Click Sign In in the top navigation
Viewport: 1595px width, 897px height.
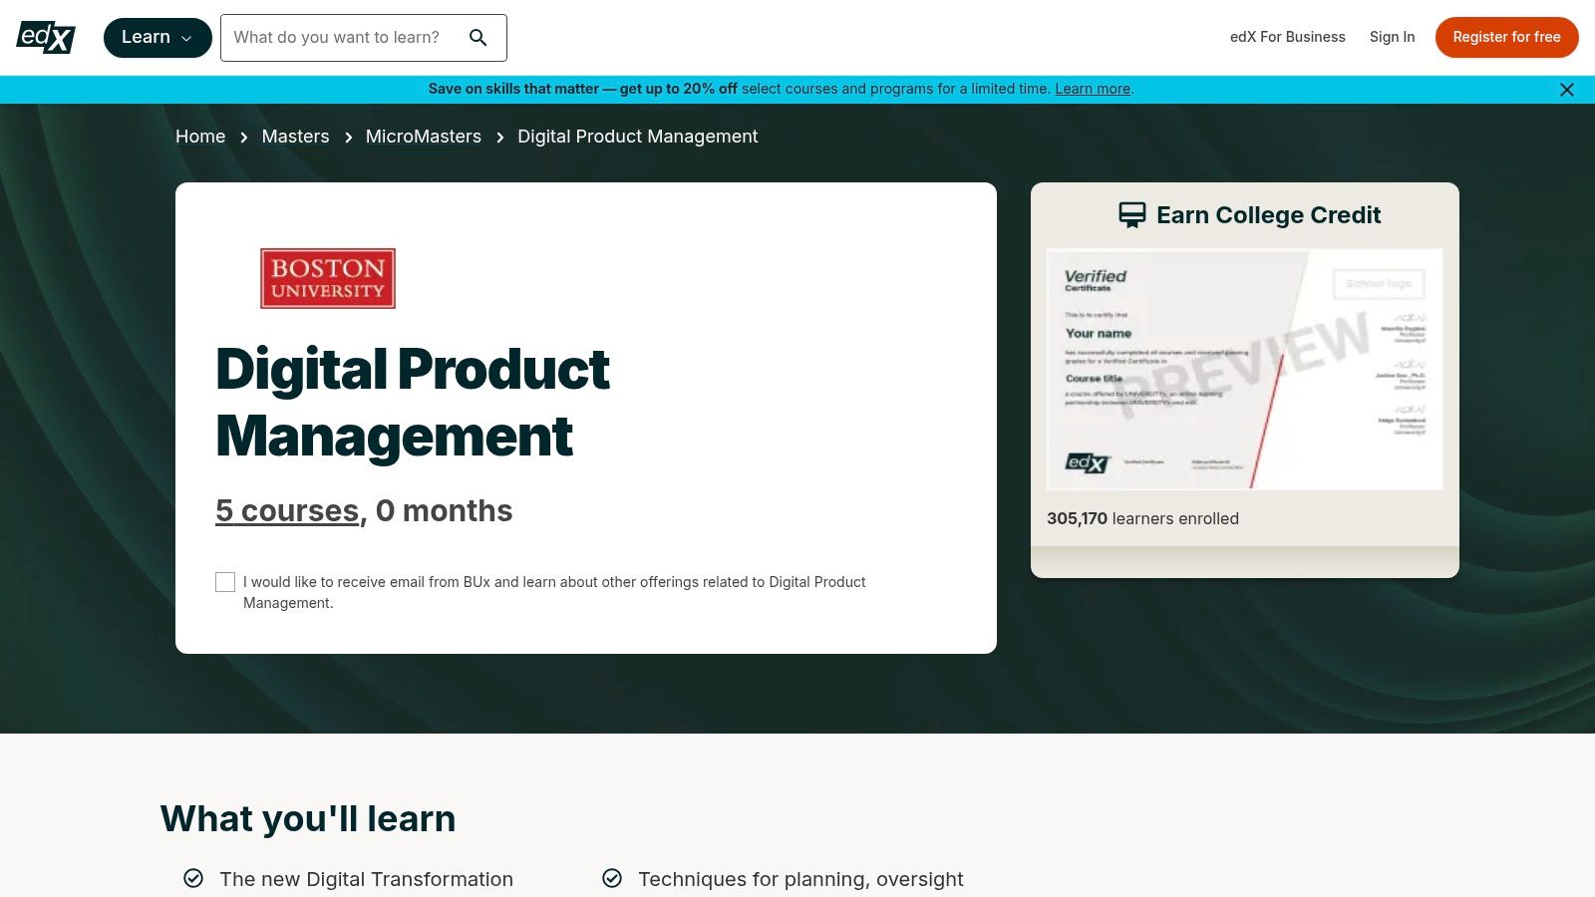coord(1393,37)
